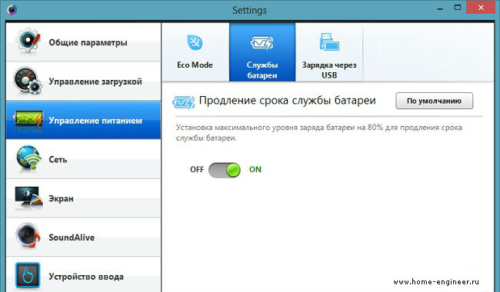Click the green ON label beside the switch
Image resolution: width=500 pixels, height=292 pixels.
255,169
